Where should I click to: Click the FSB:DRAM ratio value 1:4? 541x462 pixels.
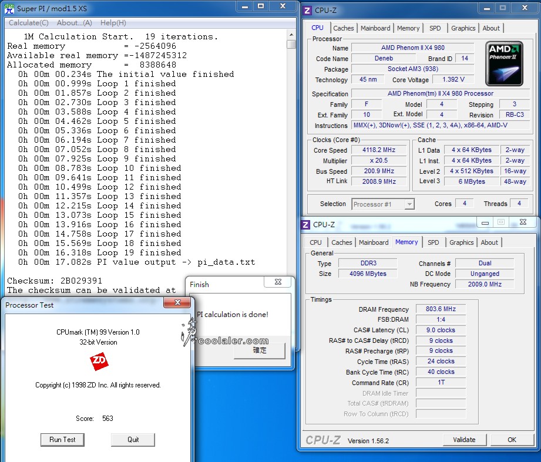click(x=441, y=319)
